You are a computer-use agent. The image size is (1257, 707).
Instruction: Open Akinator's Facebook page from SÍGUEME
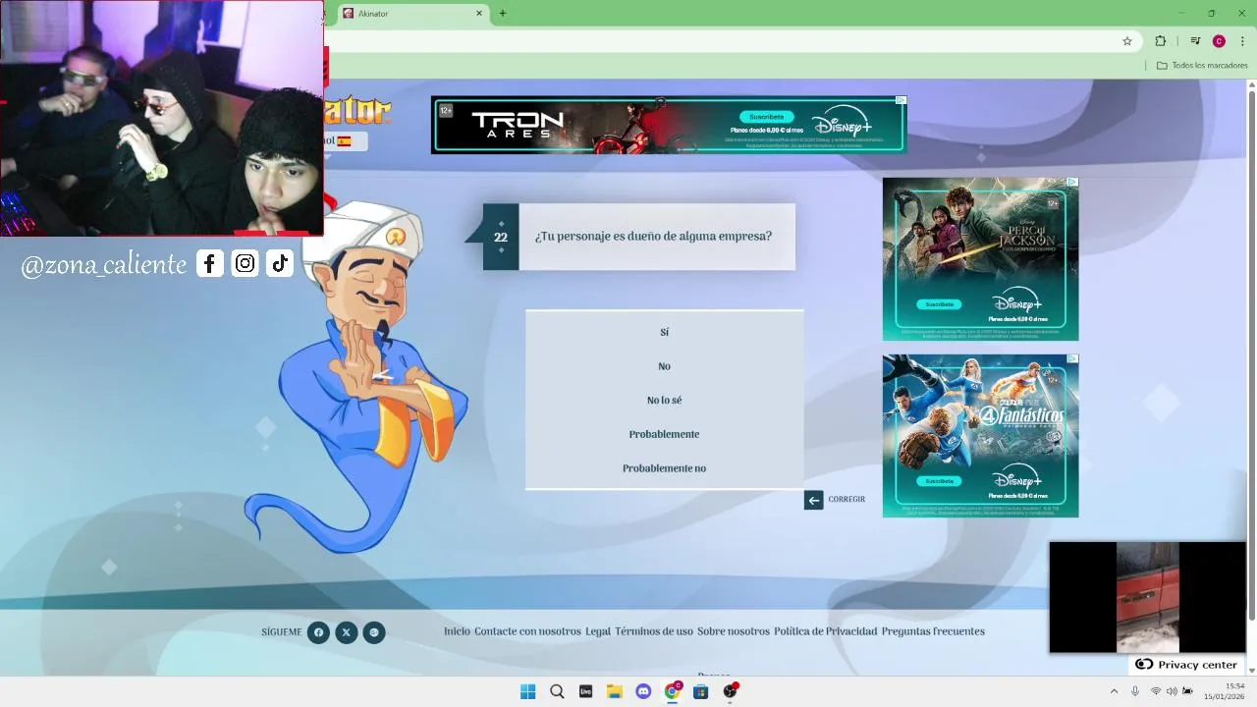(318, 632)
